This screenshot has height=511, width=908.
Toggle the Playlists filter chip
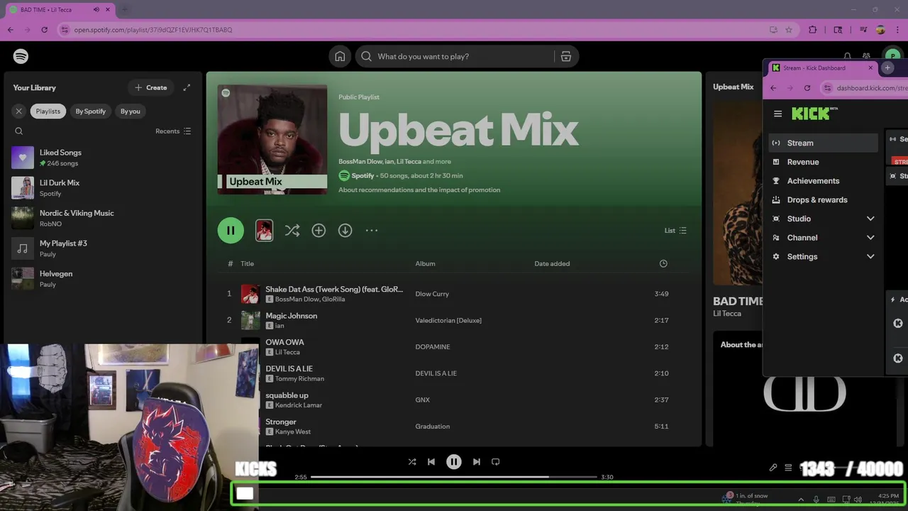coord(48,111)
